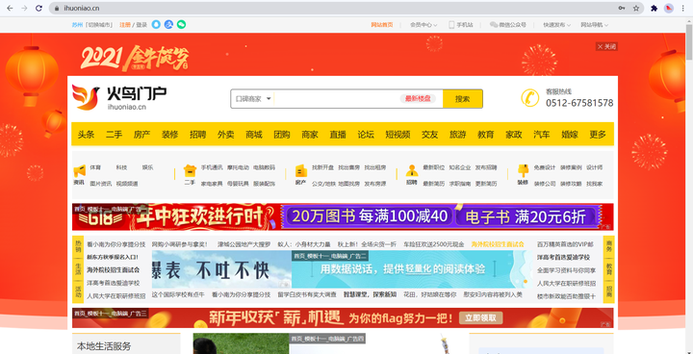Image resolution: width=693 pixels, height=354 pixels.
Task: Click the browser back arrow
Action: click(10, 8)
